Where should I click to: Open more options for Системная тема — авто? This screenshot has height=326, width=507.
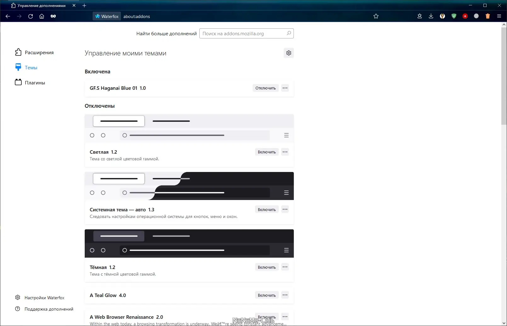(x=285, y=210)
